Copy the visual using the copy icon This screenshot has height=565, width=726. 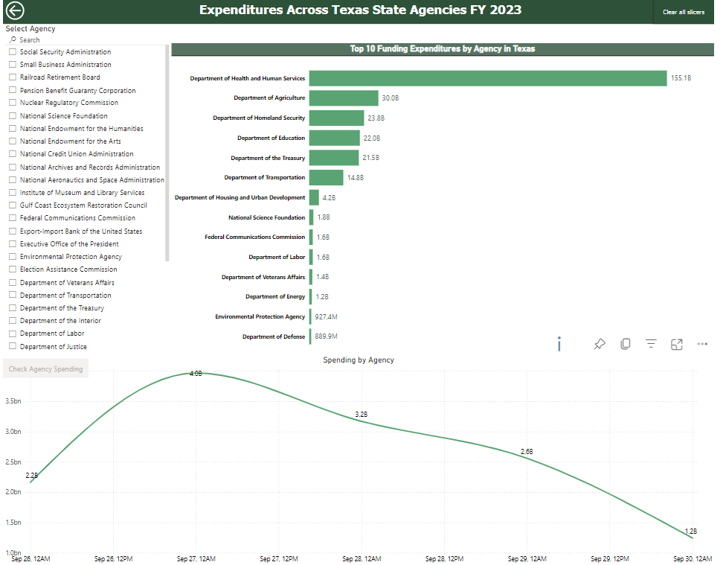[x=625, y=344]
